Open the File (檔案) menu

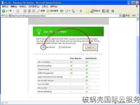(5, 6)
